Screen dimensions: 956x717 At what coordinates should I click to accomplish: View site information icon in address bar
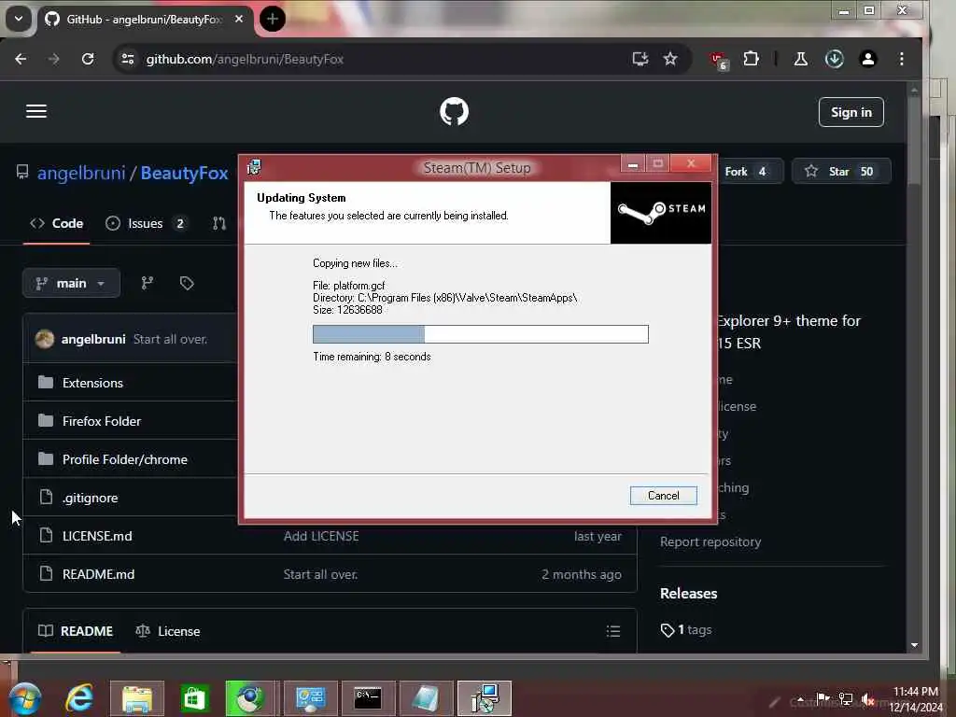[x=127, y=59]
